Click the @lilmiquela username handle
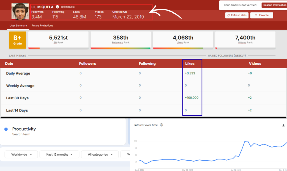 [x=68, y=7]
